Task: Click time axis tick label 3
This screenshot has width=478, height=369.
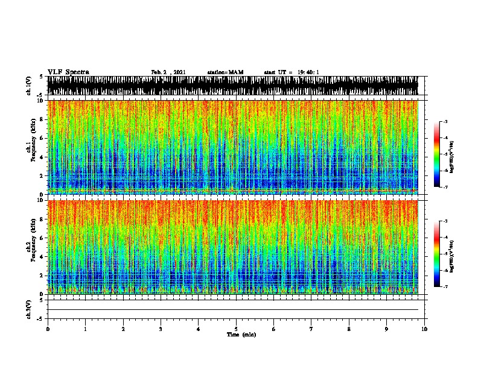Action: [x=161, y=329]
